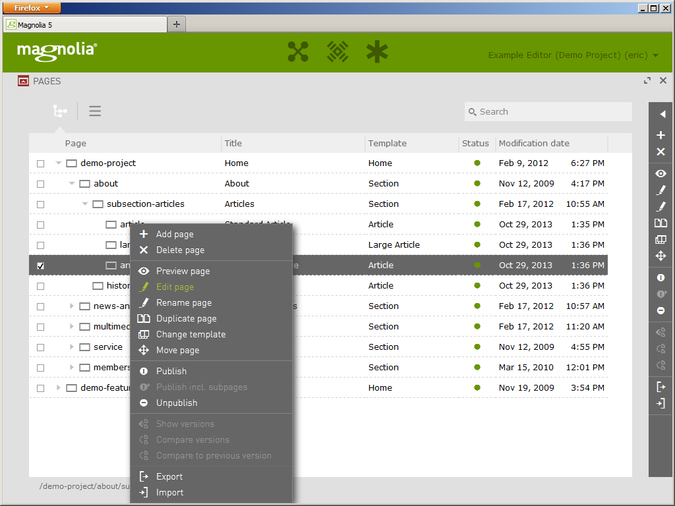Choose Preview page in context menu
Image resolution: width=675 pixels, height=506 pixels.
pyautogui.click(x=211, y=271)
